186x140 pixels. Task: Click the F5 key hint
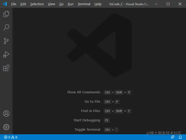tap(107, 120)
